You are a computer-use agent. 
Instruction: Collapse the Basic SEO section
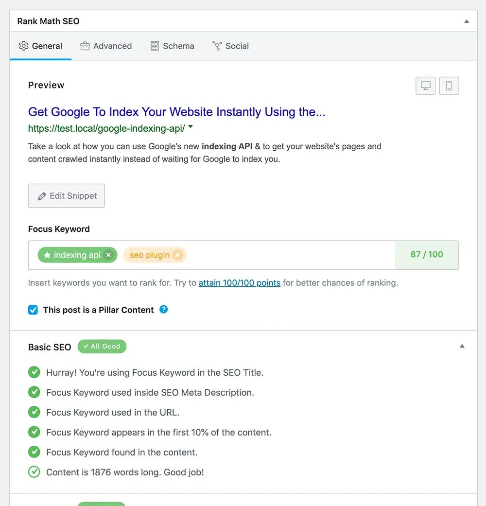click(462, 346)
